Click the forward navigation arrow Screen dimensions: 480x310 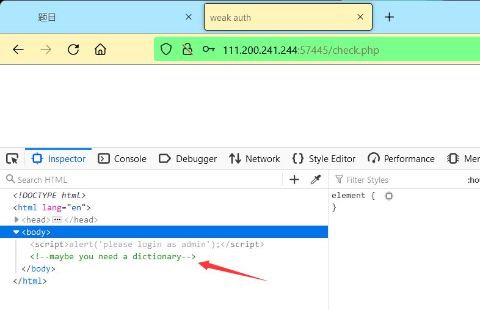point(46,50)
